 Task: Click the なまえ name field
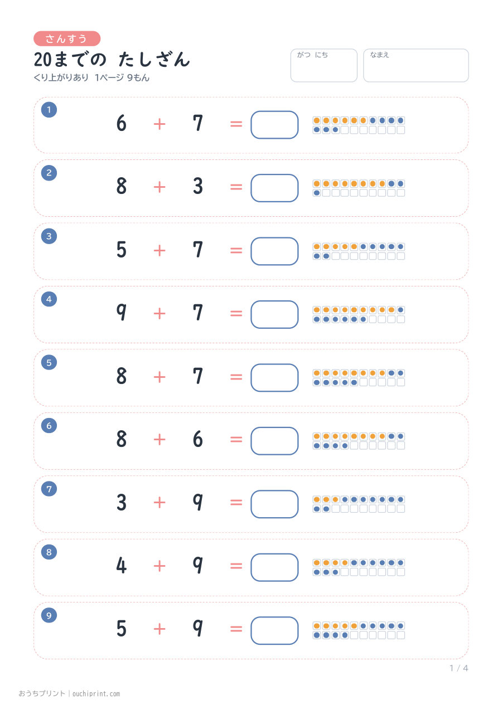point(416,65)
